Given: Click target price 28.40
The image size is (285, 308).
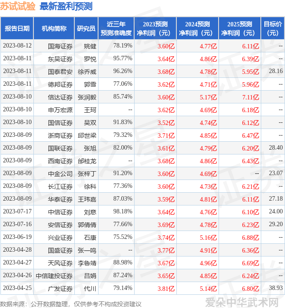Looking at the screenshot, I should [x=276, y=148].
